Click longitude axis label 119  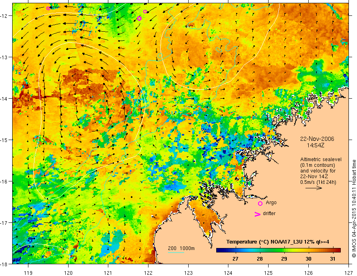point(28,273)
